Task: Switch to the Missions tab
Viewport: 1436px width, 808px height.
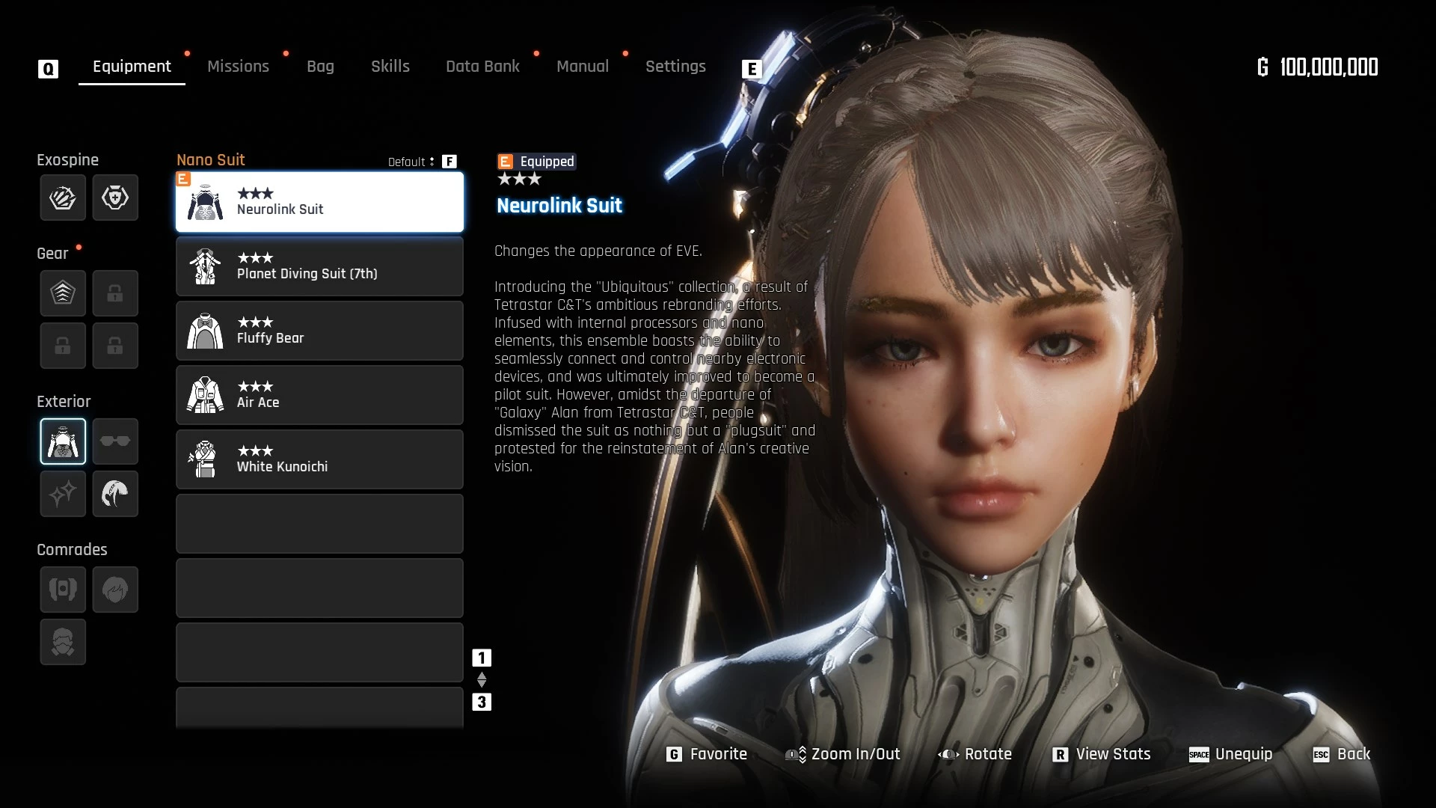Action: (238, 67)
